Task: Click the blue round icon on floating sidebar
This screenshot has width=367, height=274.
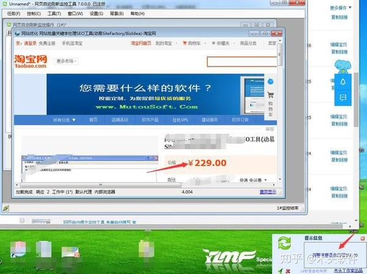Action: 270,82
